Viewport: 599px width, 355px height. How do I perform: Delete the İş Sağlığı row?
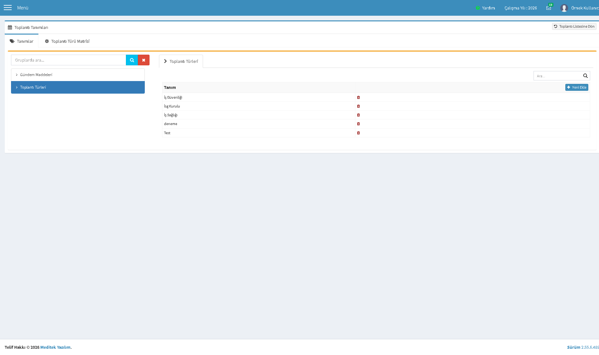(x=359, y=115)
